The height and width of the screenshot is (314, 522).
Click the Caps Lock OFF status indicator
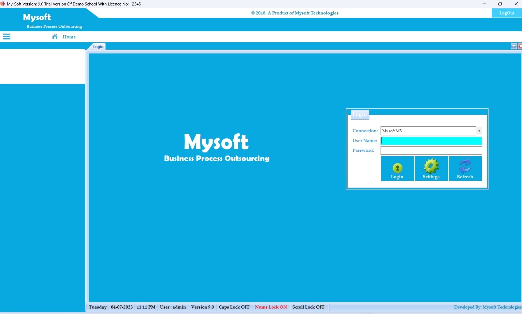pyautogui.click(x=234, y=307)
